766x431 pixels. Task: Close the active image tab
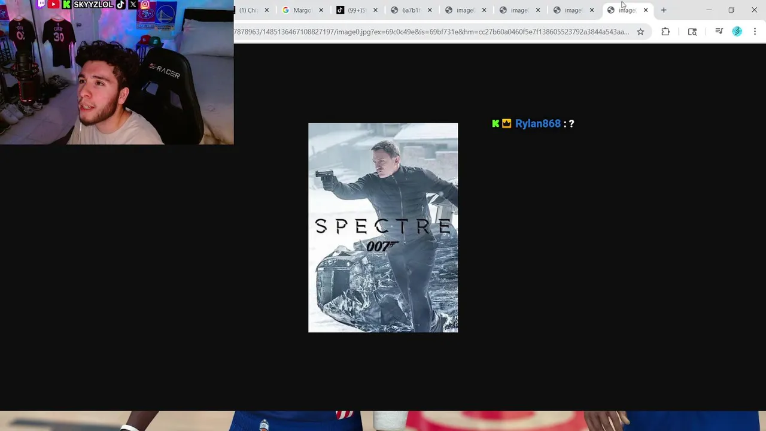point(646,10)
